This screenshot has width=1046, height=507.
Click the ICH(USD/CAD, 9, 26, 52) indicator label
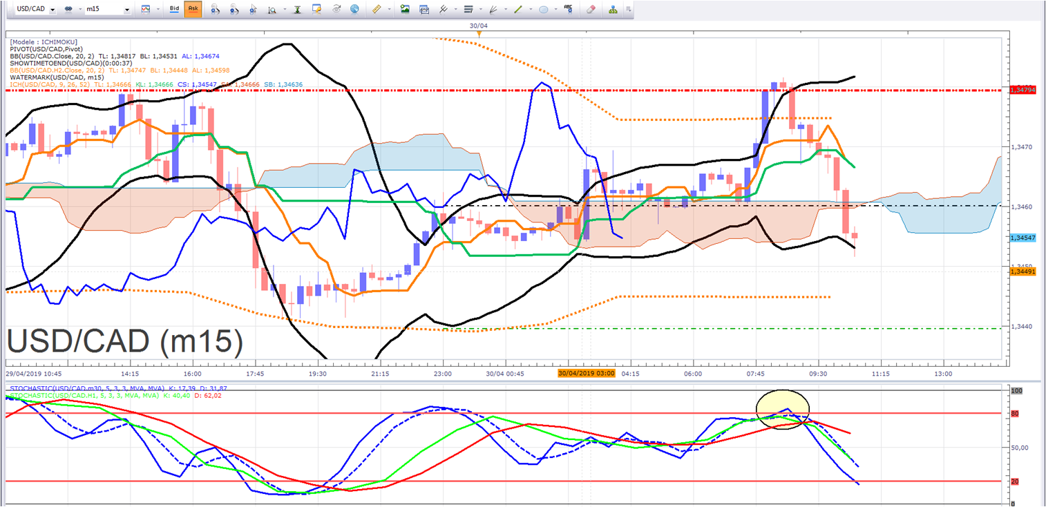pos(50,84)
